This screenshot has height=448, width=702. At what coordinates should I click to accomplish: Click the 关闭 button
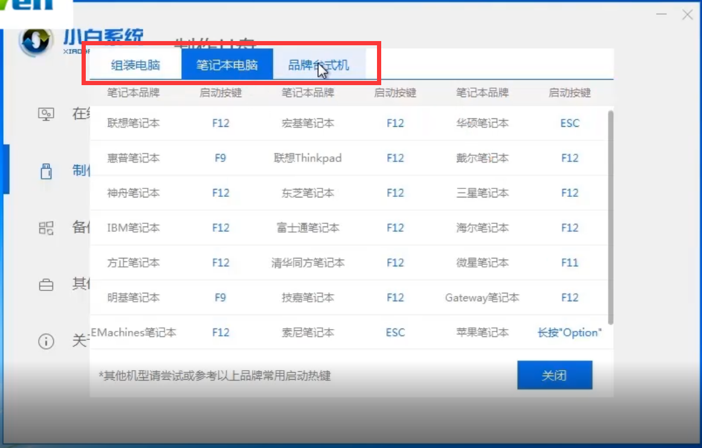tap(555, 375)
